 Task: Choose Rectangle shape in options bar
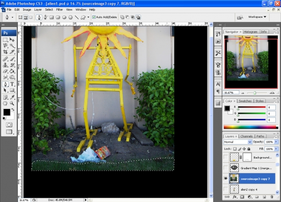pos(52,17)
